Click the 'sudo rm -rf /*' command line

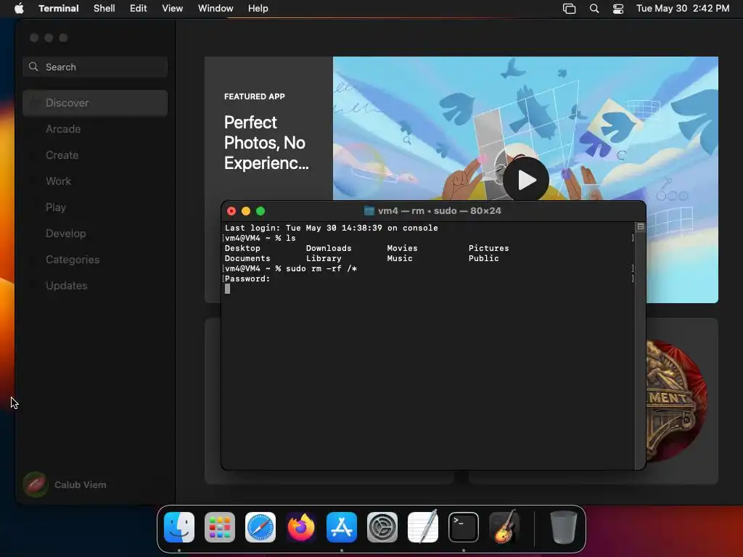[321, 268]
